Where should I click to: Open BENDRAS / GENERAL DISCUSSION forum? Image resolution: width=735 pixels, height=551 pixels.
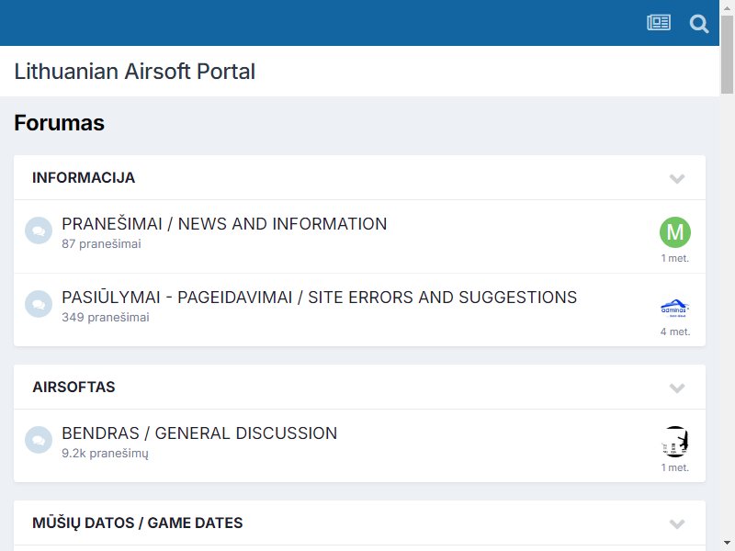coord(199,433)
